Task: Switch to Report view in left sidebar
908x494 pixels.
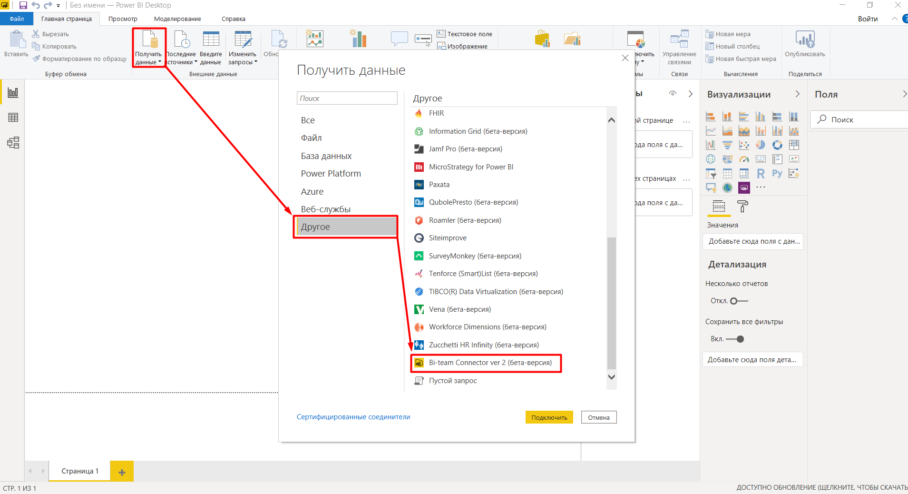Action: (x=13, y=92)
